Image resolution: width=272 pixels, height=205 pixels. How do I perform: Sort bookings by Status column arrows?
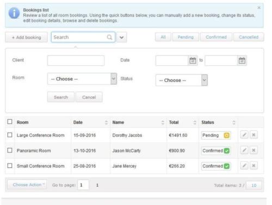(x=234, y=123)
